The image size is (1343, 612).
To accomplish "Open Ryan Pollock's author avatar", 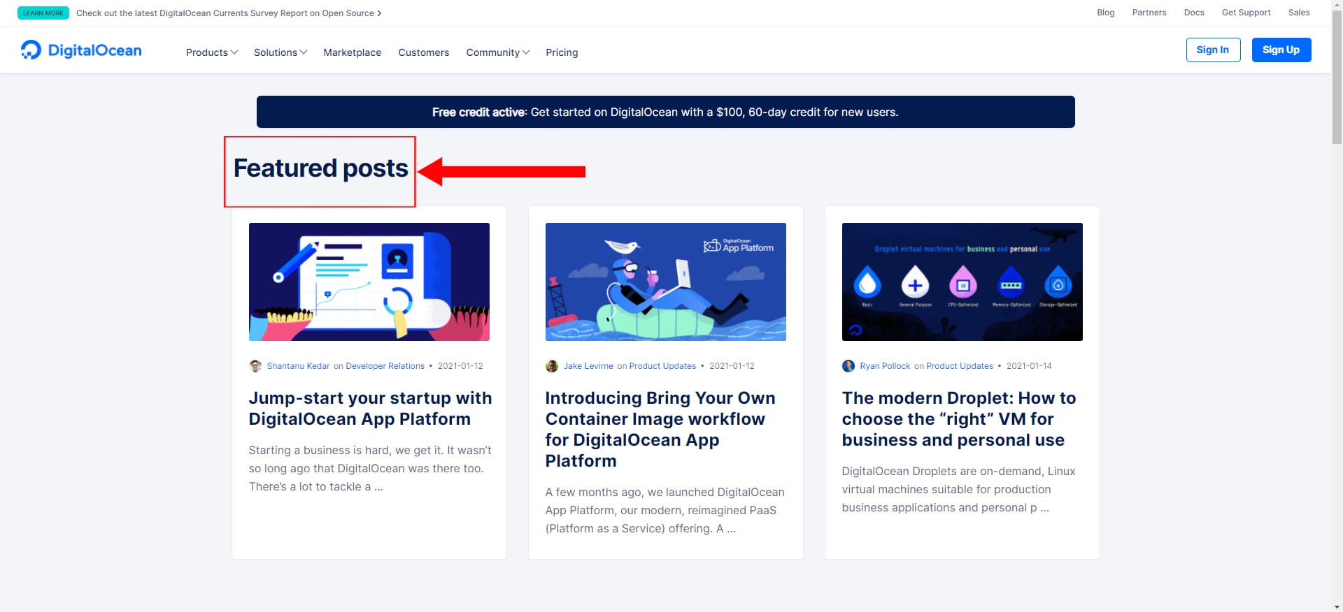I will click(848, 366).
